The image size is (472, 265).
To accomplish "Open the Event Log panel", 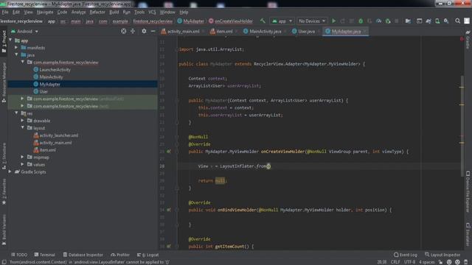I will 405,255.
